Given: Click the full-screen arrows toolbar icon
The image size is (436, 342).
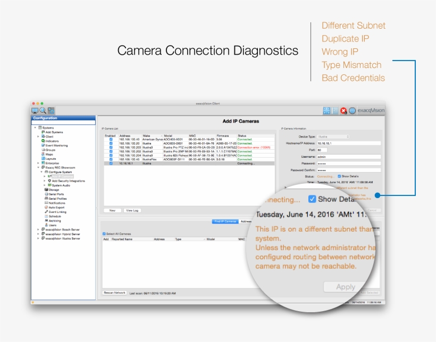Looking at the screenshot, I should click(326, 110).
